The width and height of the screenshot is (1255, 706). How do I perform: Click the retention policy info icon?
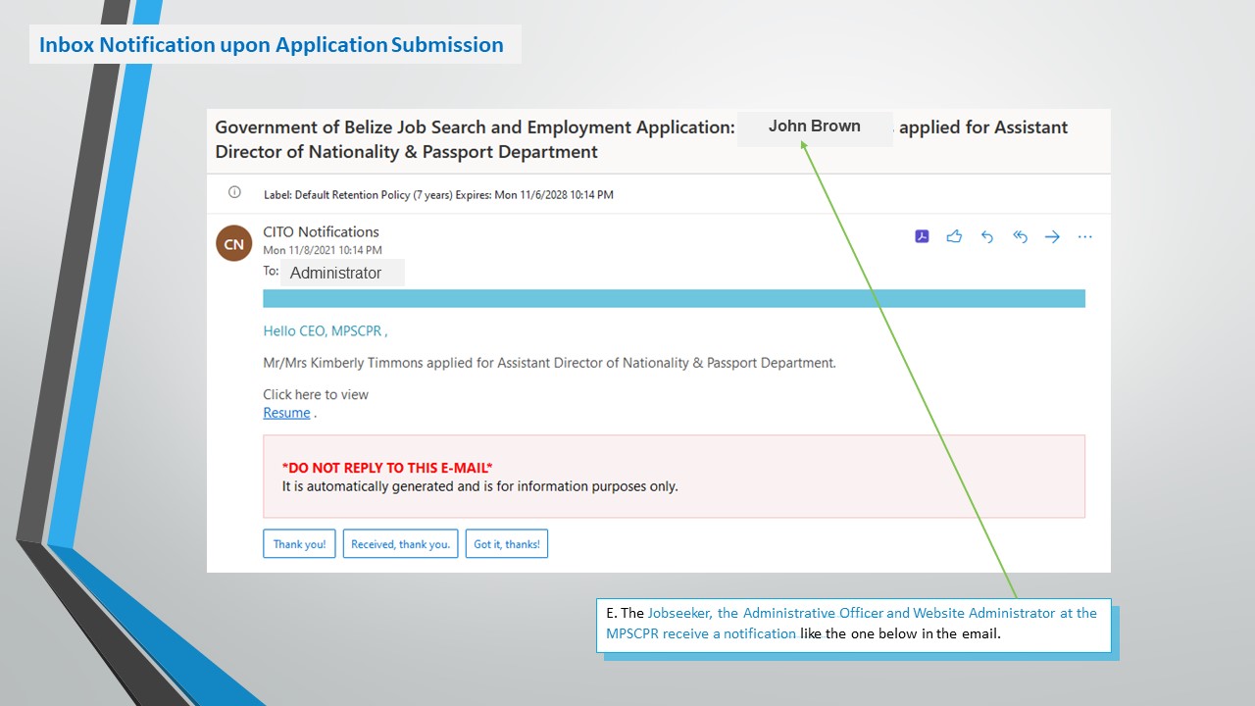pos(234,193)
